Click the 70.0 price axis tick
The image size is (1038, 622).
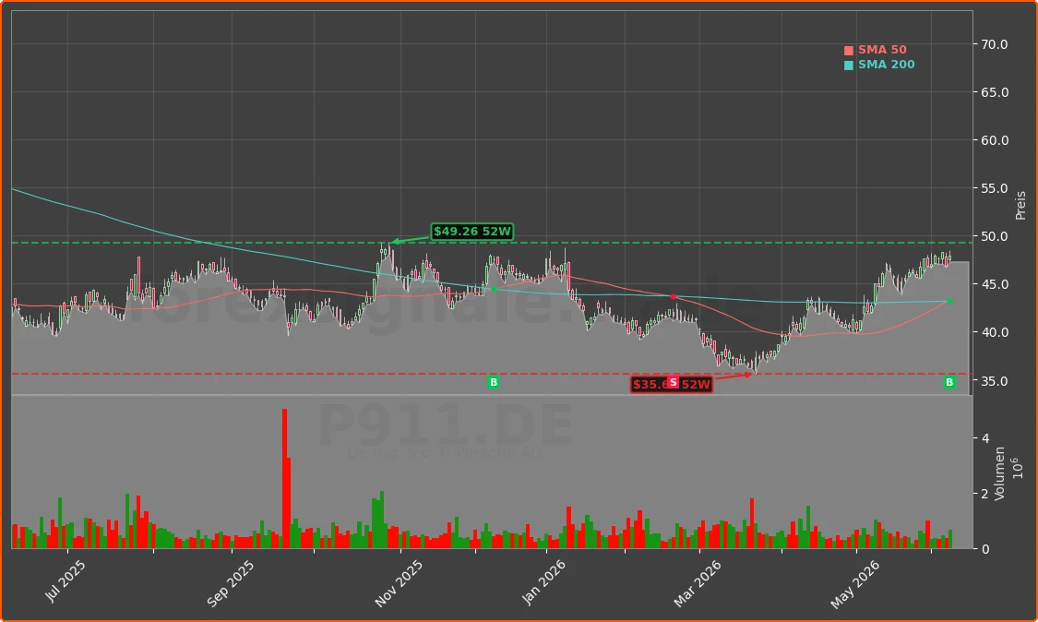pos(995,44)
